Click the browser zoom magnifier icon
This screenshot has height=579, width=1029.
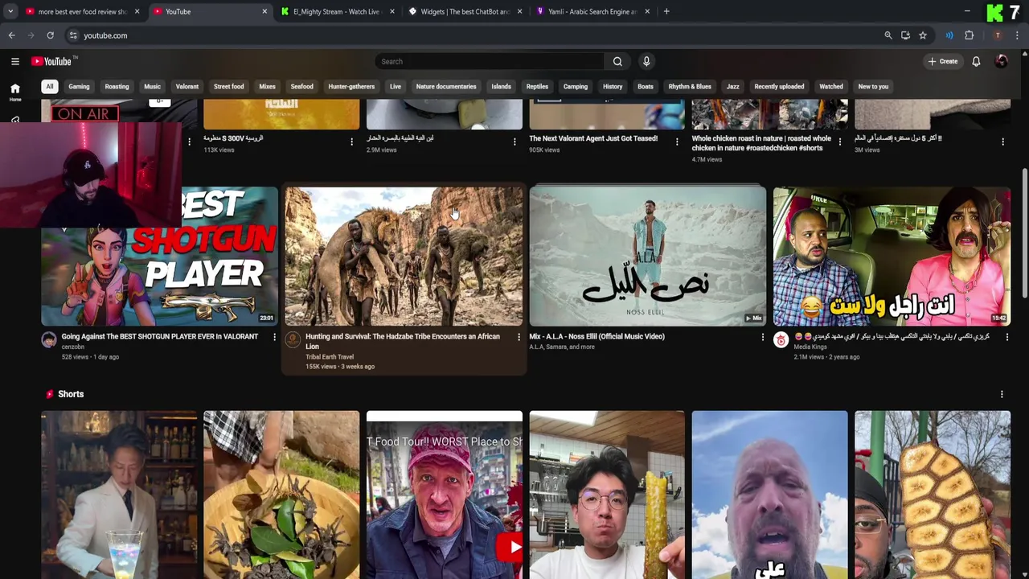click(888, 35)
